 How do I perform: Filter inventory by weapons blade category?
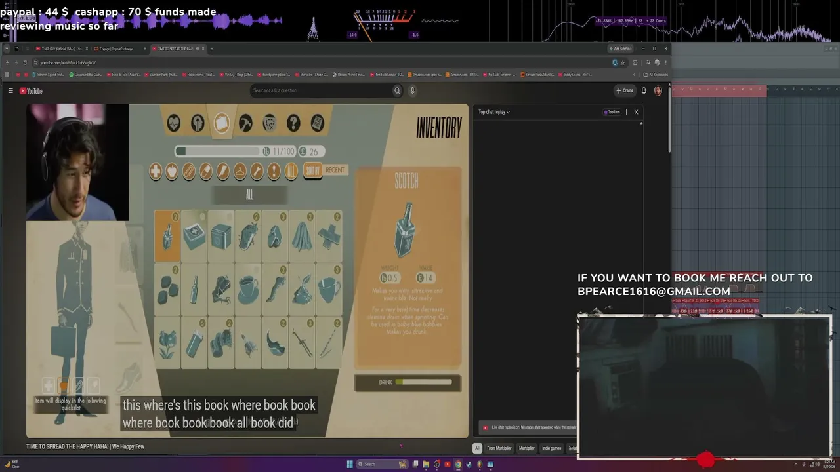pyautogui.click(x=223, y=172)
